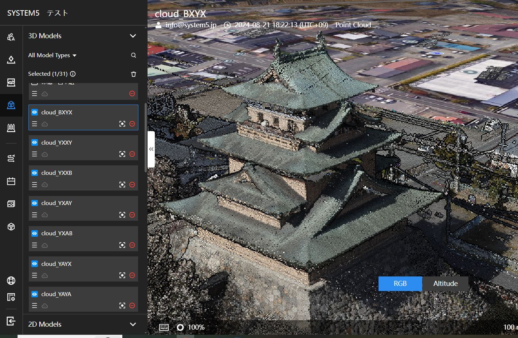Open the map photos panel icon in the sidebar
Screen dimensions: 518x338
pyautogui.click(x=11, y=82)
